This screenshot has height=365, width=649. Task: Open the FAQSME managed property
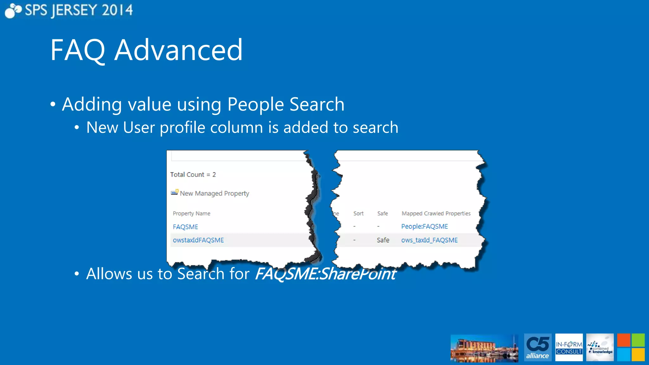pyautogui.click(x=185, y=227)
